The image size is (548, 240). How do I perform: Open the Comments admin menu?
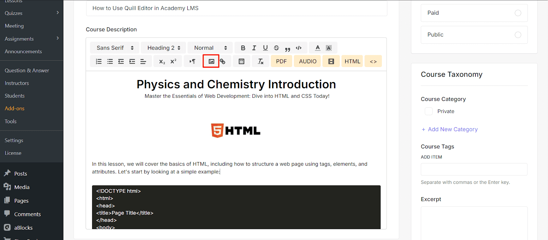pyautogui.click(x=27, y=214)
